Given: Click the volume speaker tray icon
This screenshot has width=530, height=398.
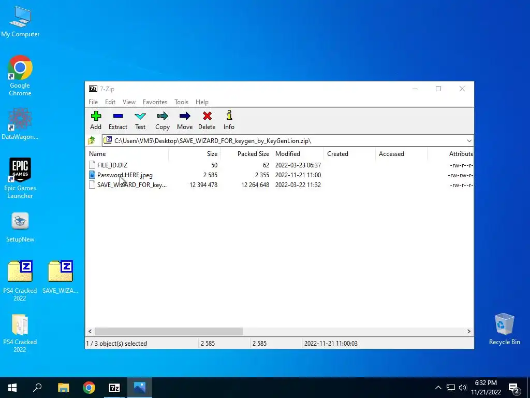Looking at the screenshot, I should click(x=462, y=388).
